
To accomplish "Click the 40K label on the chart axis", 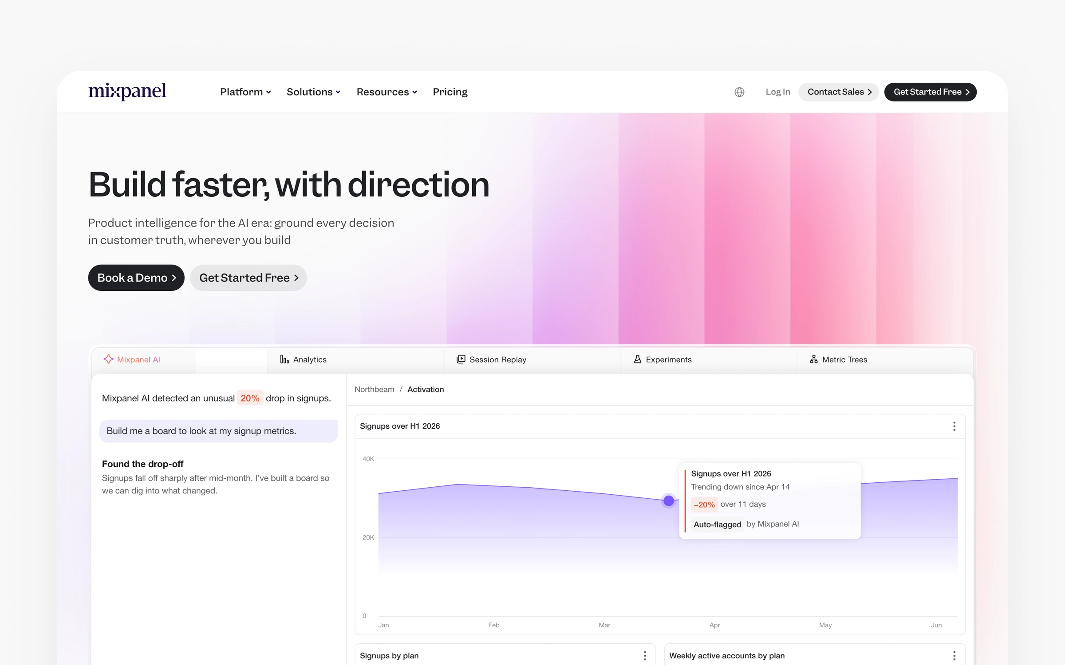I will pyautogui.click(x=368, y=459).
